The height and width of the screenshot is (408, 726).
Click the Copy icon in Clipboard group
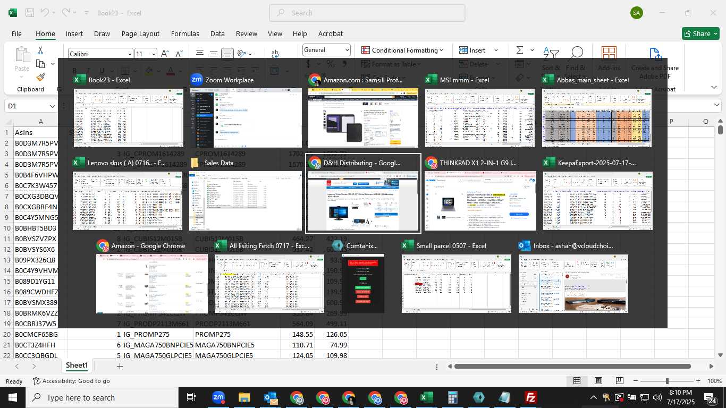pyautogui.click(x=40, y=64)
